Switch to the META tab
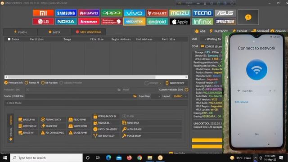 (54, 32)
